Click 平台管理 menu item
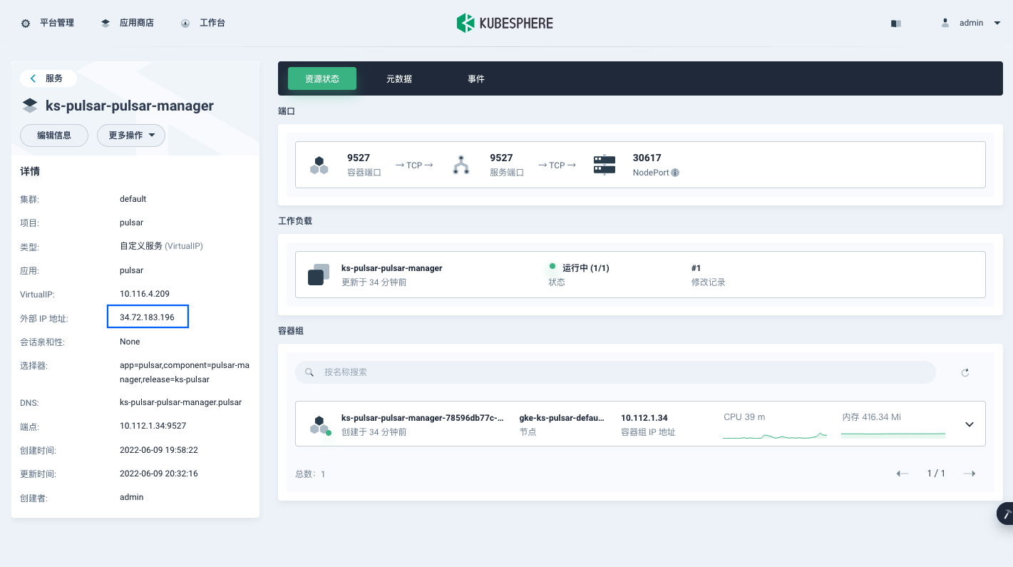Image resolution: width=1013 pixels, height=567 pixels. (57, 23)
